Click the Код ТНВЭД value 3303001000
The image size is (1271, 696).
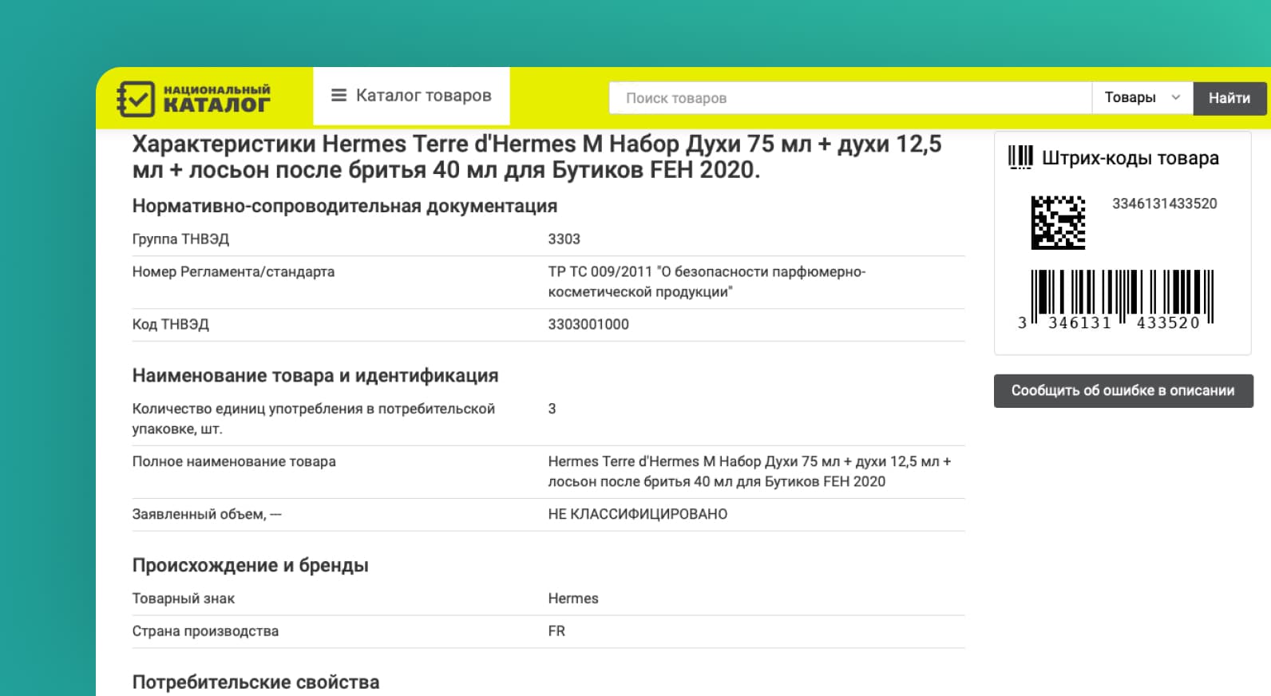tap(588, 324)
